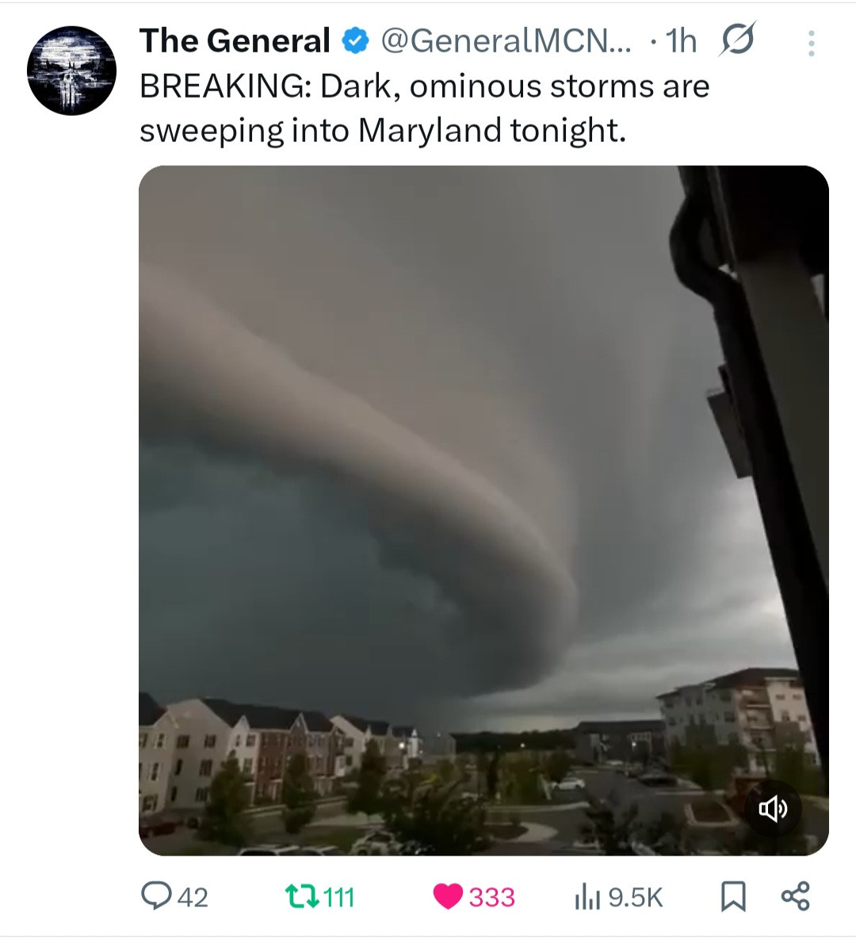The image size is (856, 939).
Task: Bookmark this post with the bookmark icon
Action: [733, 896]
